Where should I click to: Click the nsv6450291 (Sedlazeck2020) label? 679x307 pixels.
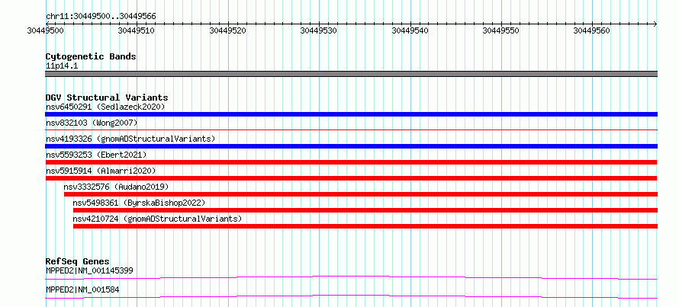[x=105, y=107]
